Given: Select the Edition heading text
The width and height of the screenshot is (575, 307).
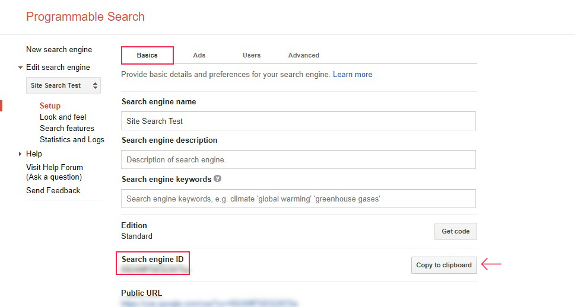Looking at the screenshot, I should [x=134, y=225].
